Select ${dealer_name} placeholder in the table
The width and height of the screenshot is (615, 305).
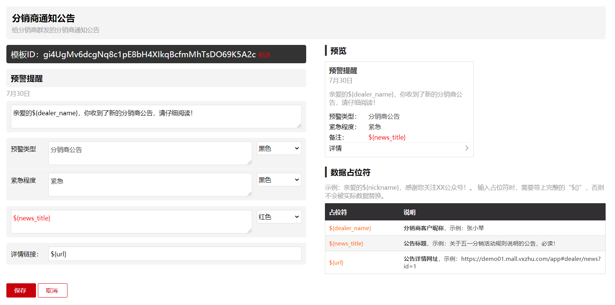tap(350, 228)
